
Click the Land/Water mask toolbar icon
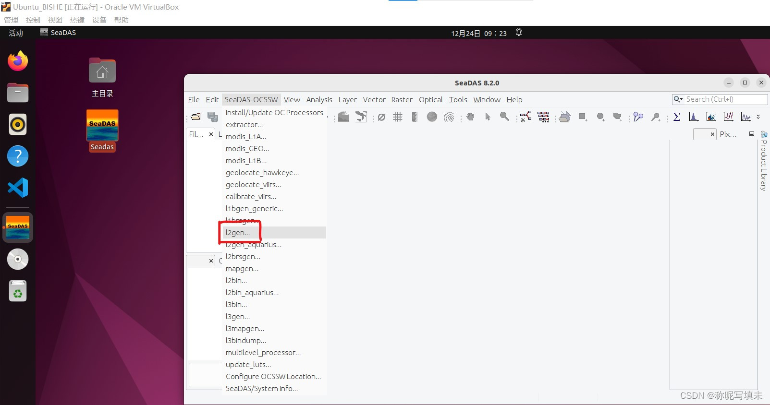pyautogui.click(x=343, y=117)
